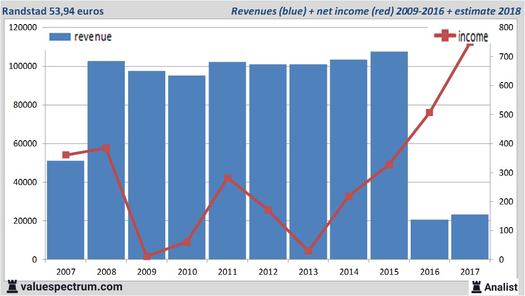This screenshot has width=525, height=296.
Task: Select the 2008 revenue bar
Action: (x=106, y=160)
